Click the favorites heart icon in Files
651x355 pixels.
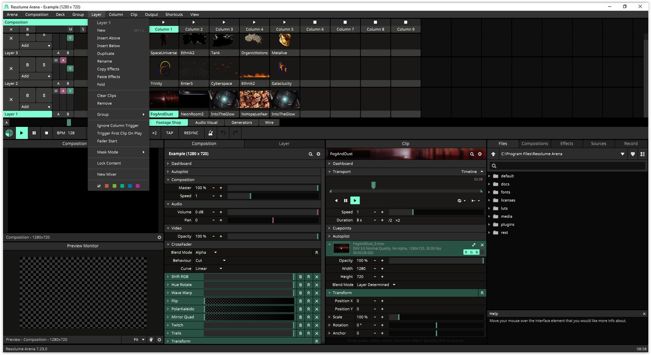pos(633,154)
